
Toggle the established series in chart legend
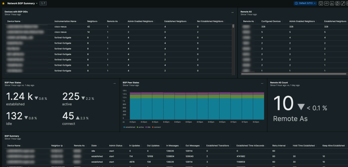tap(130, 127)
